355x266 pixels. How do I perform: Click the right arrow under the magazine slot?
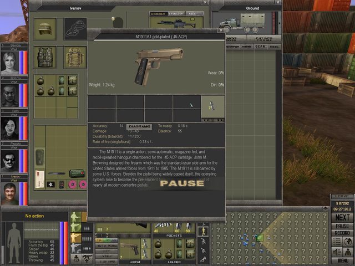[x=219, y=120]
